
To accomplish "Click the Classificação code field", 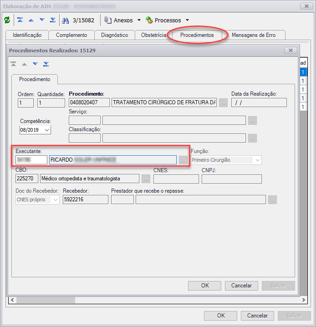I will click(x=85, y=138).
